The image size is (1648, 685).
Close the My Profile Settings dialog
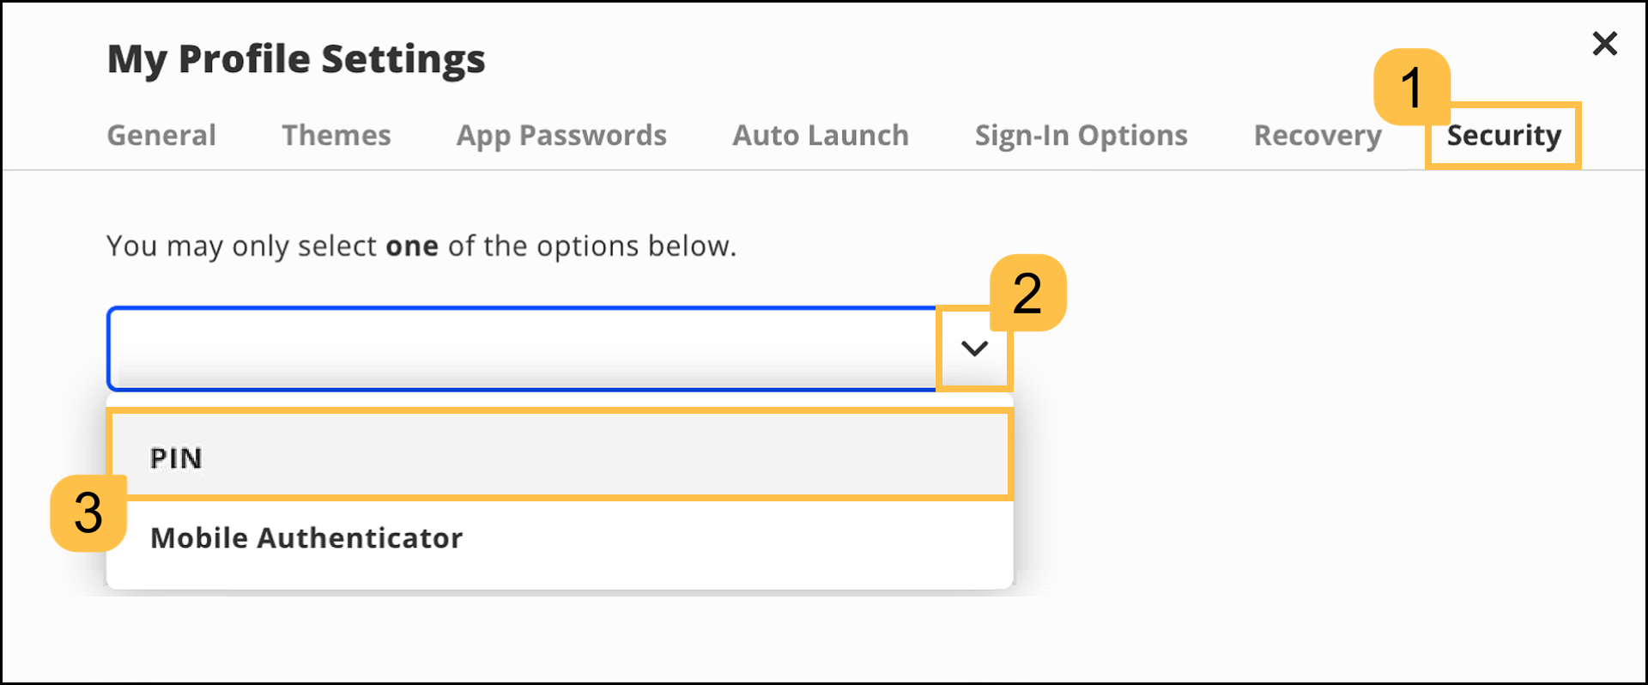[1603, 43]
